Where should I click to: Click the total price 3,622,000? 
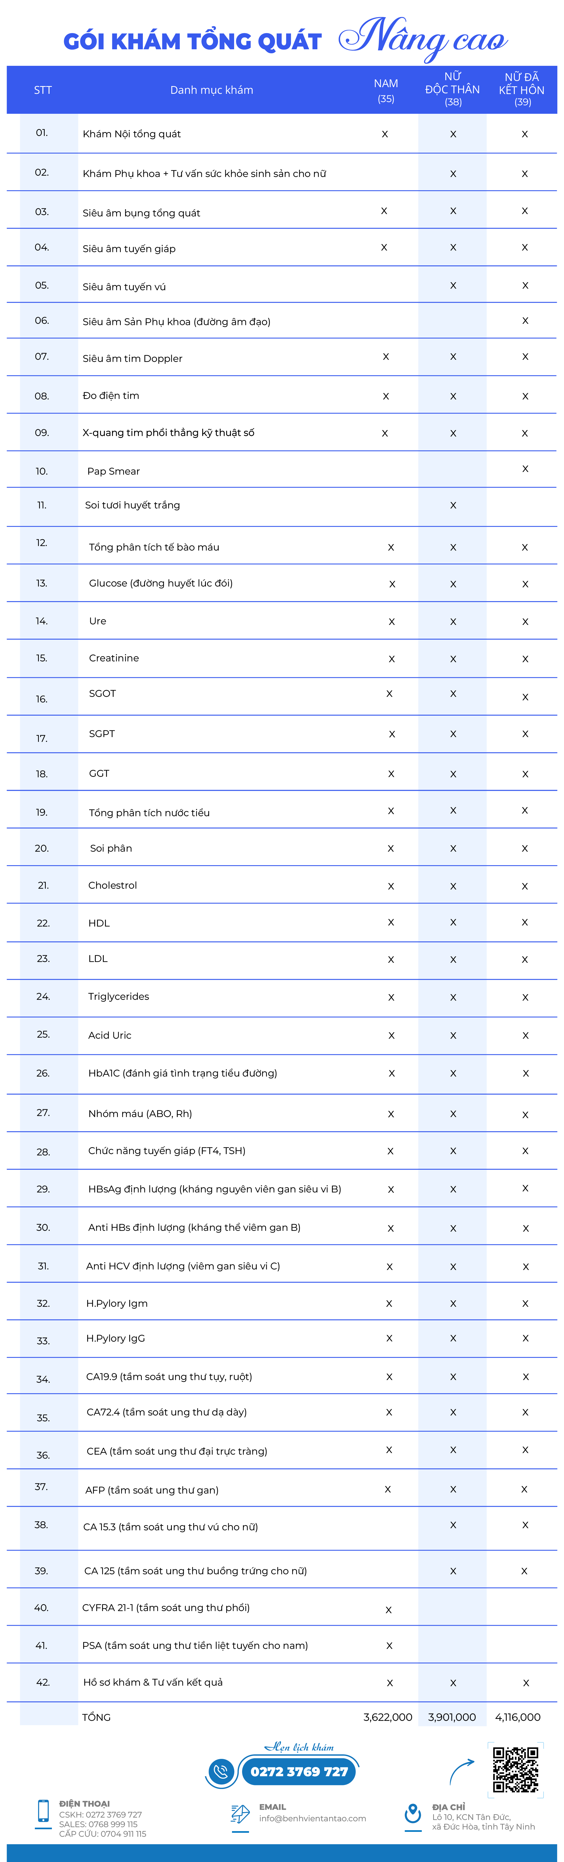tap(388, 1717)
